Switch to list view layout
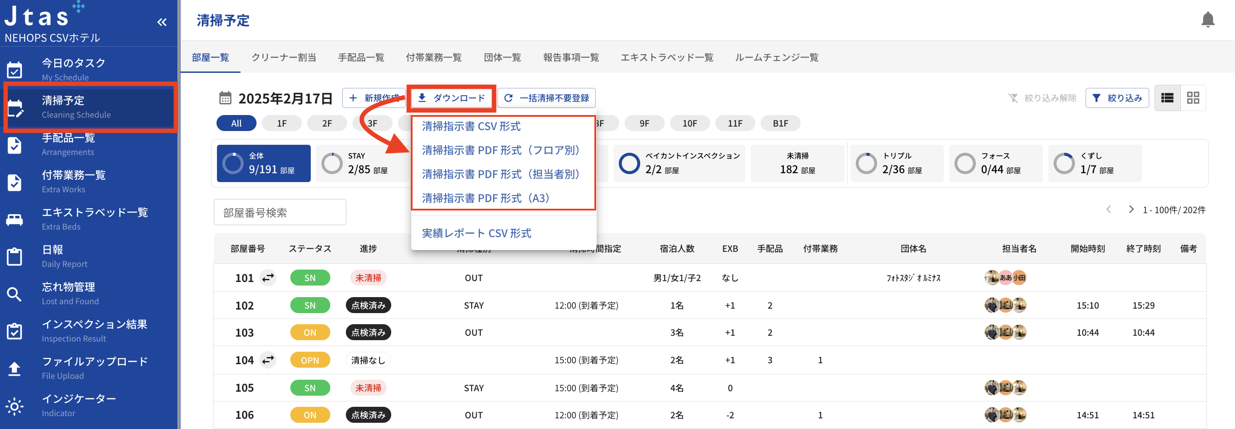Screen dimensions: 1235x429 click(x=1167, y=98)
